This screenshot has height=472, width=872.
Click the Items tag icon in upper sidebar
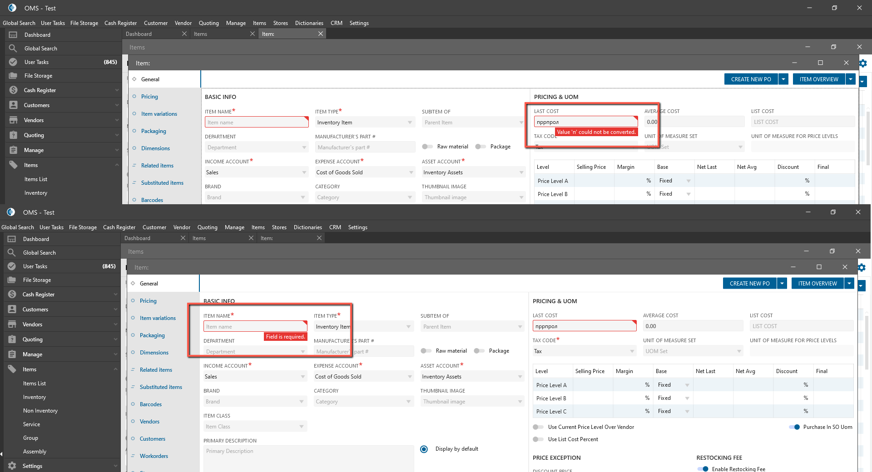tap(13, 165)
